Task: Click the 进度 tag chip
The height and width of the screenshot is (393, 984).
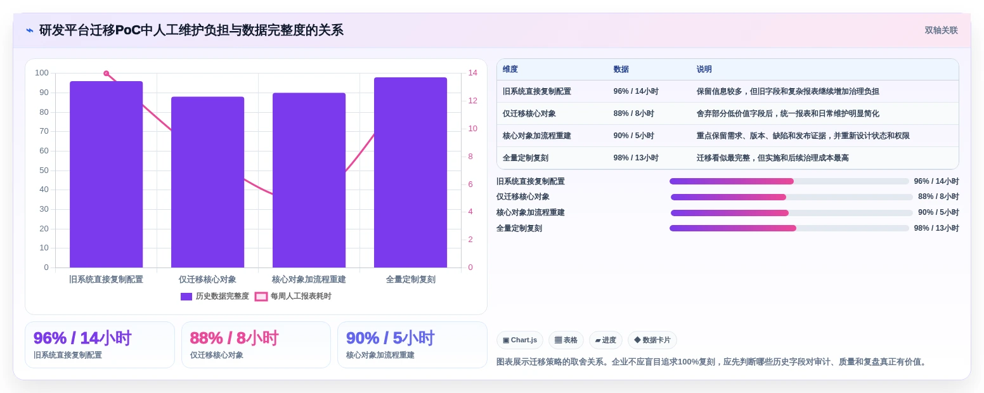Action: (605, 340)
